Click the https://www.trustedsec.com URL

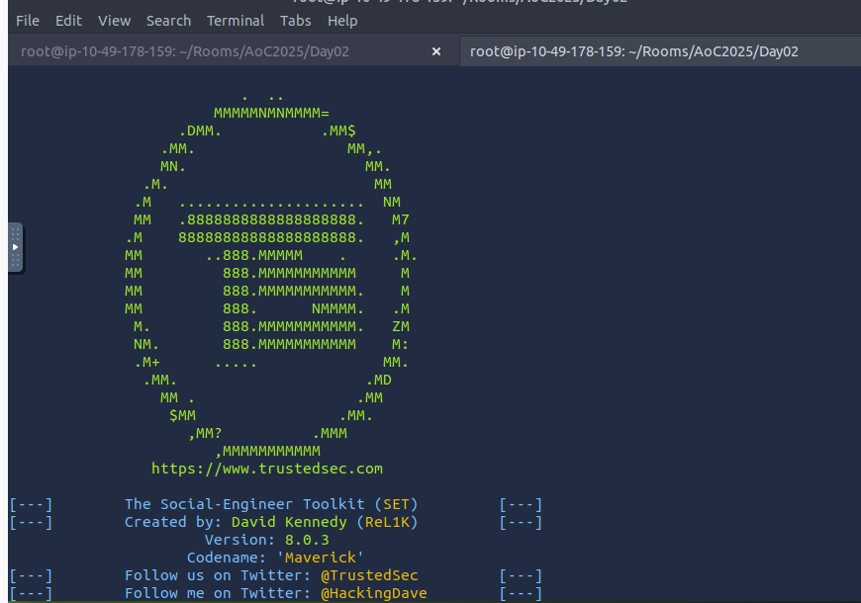point(267,469)
